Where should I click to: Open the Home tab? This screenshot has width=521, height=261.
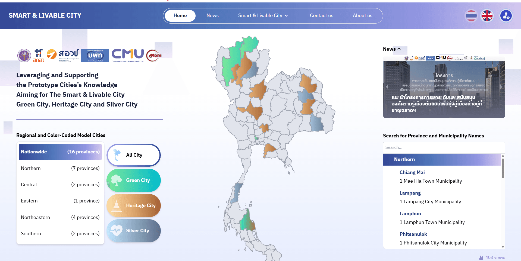(180, 16)
